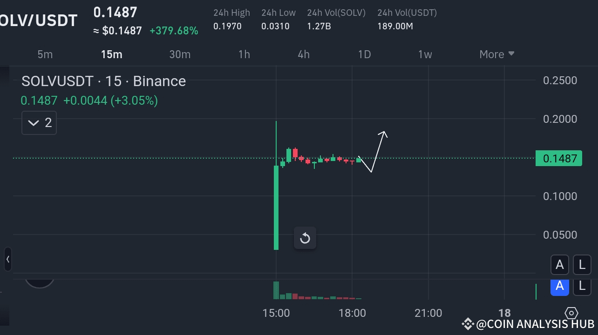
Task: Select the 1D timeframe tab
Action: pyautogui.click(x=364, y=54)
